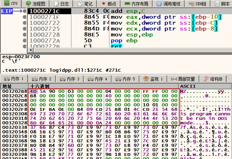
Task: Open the 笔记 notes tab
Action: (x=85, y=3)
